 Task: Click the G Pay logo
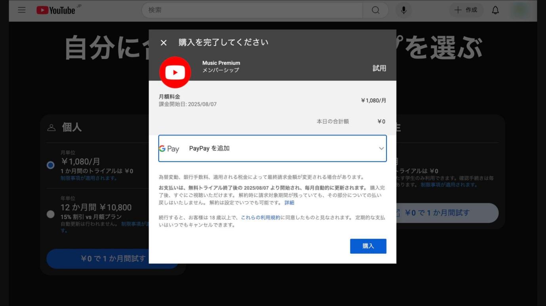pyautogui.click(x=169, y=149)
